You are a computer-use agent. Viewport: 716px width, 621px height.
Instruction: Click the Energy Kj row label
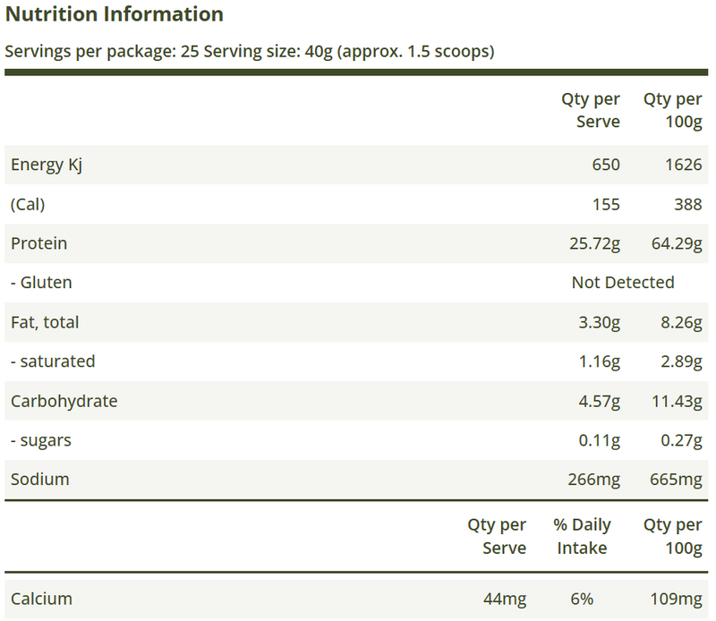pos(47,165)
